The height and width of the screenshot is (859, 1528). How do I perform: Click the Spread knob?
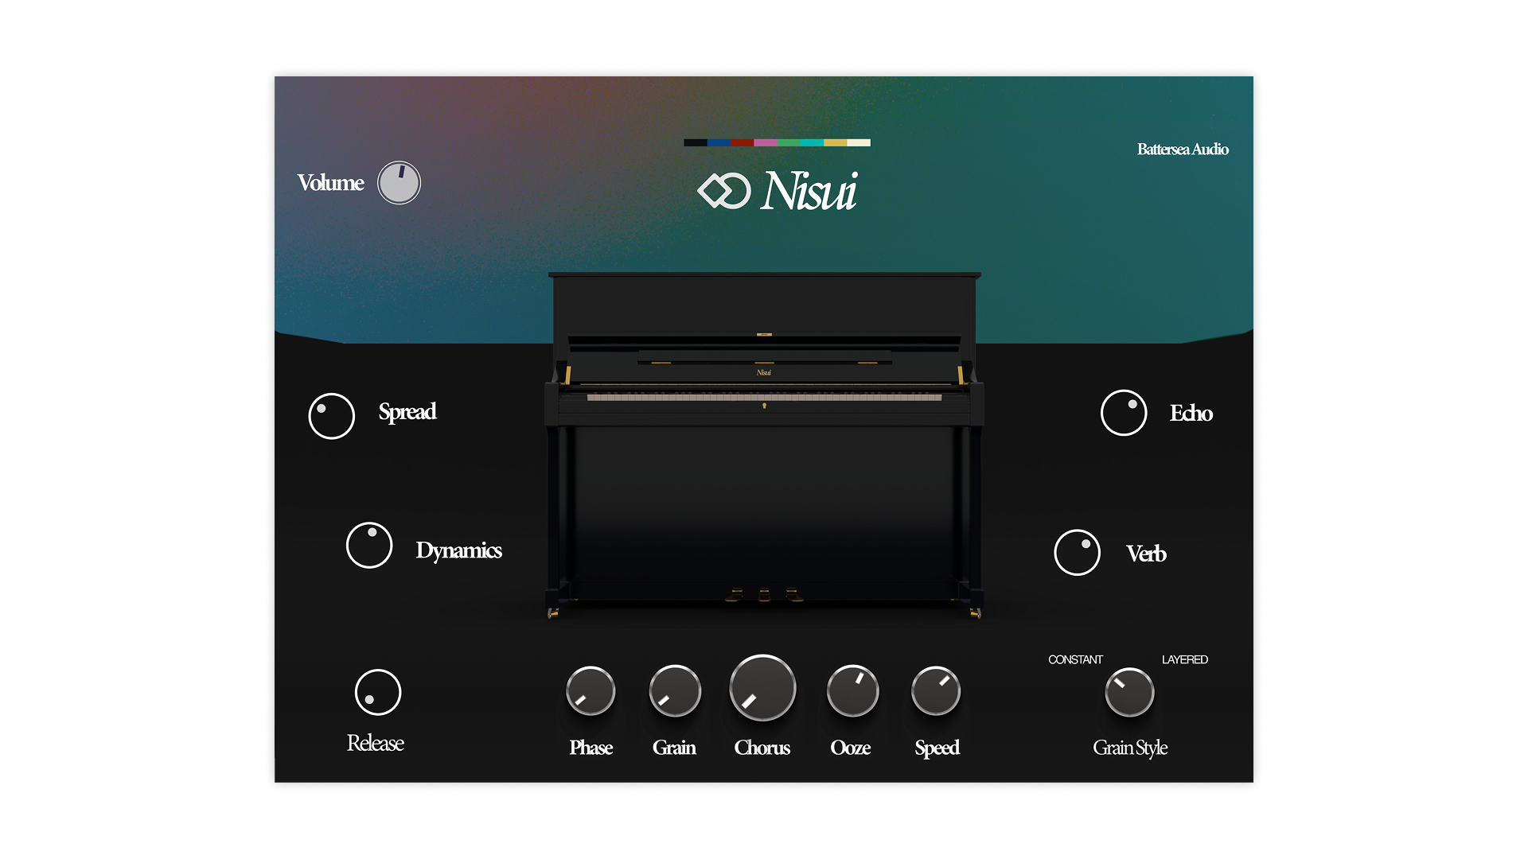tap(331, 416)
